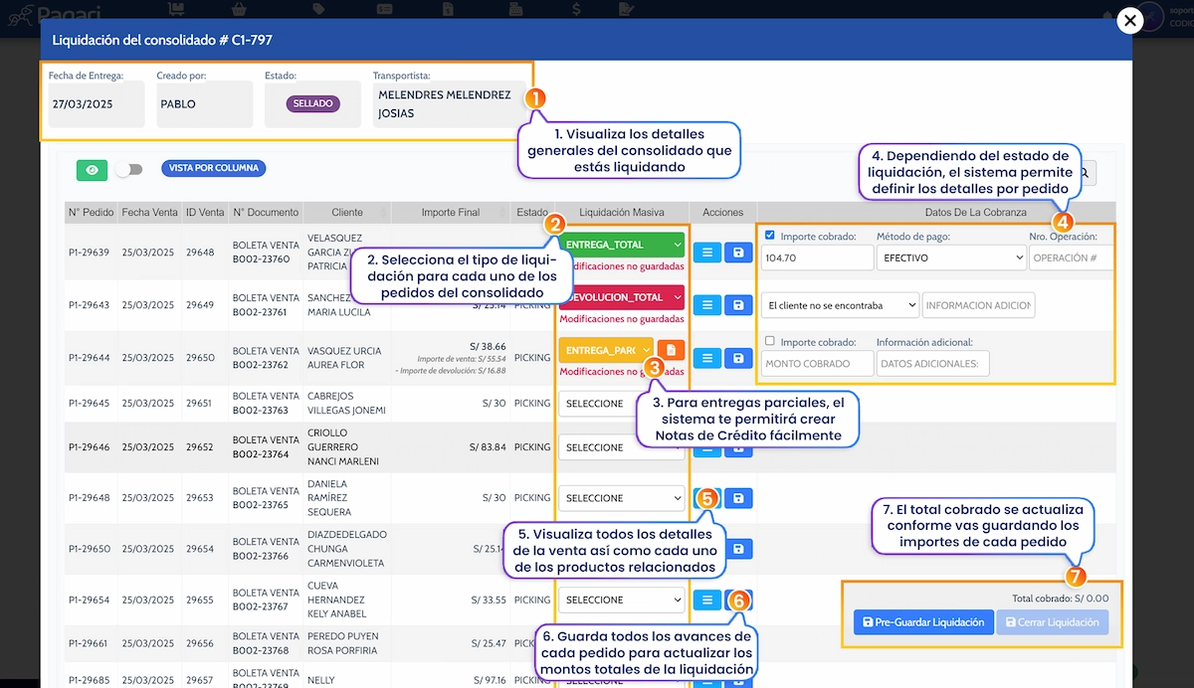Open ENTREGA_TOTAL liquidation dropdown

[621, 245]
